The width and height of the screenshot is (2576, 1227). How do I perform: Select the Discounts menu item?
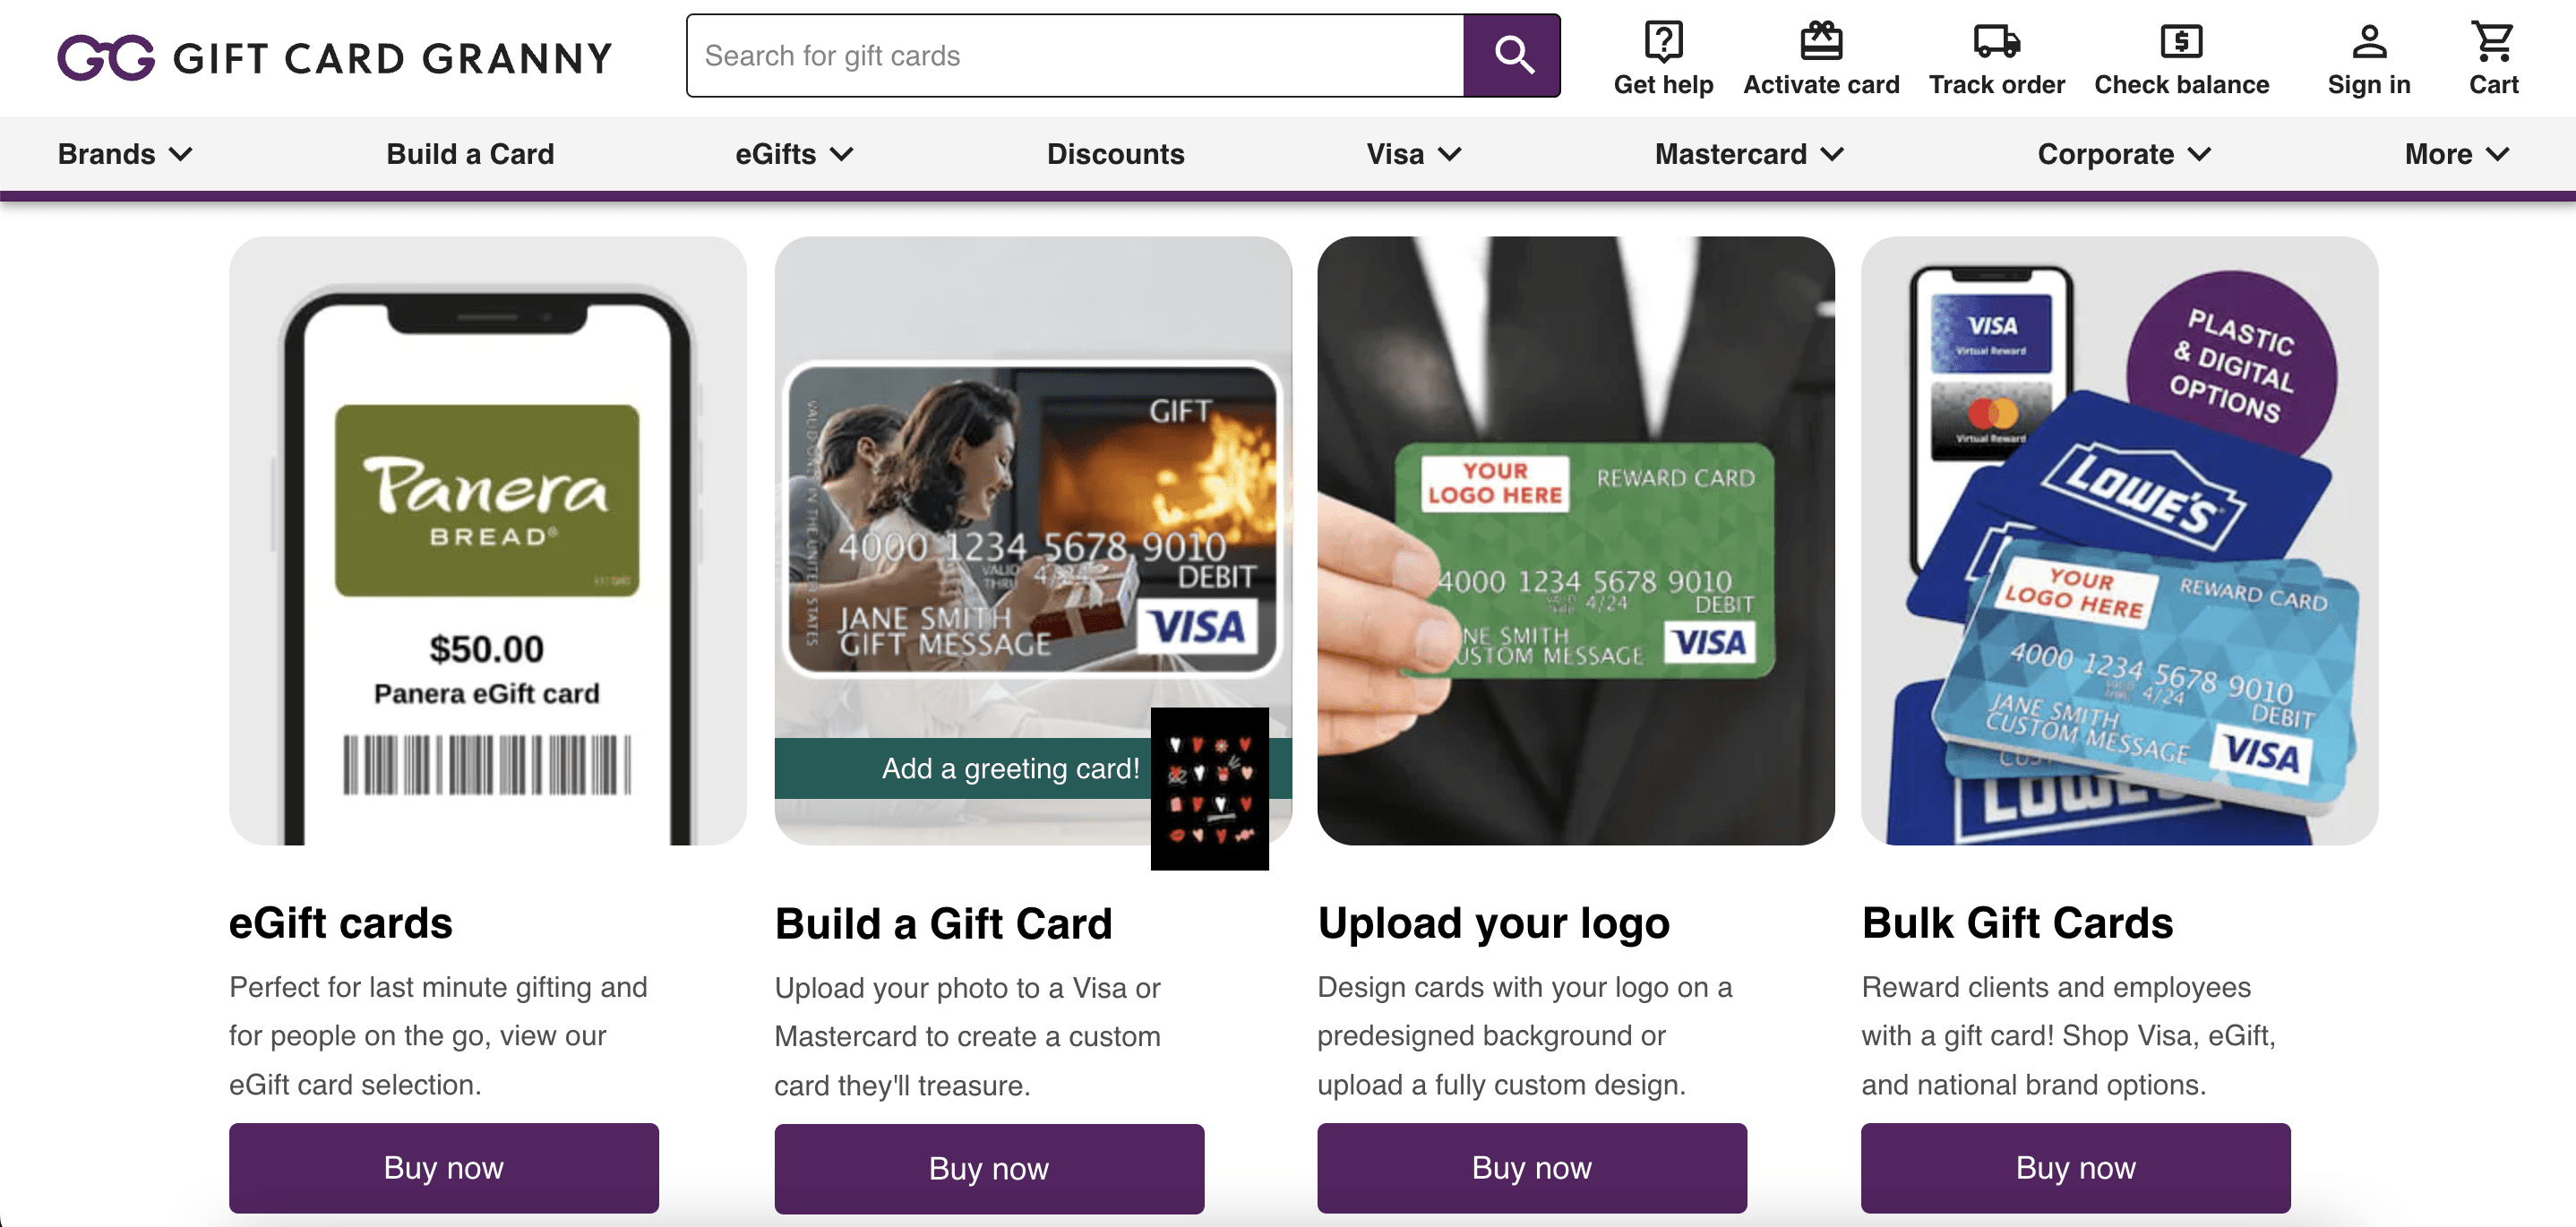pos(1115,154)
